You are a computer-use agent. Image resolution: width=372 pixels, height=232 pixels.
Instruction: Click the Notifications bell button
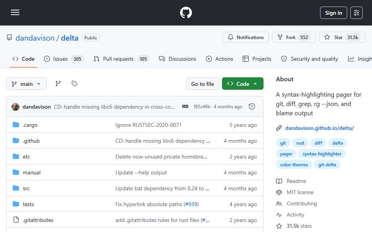tap(246, 37)
